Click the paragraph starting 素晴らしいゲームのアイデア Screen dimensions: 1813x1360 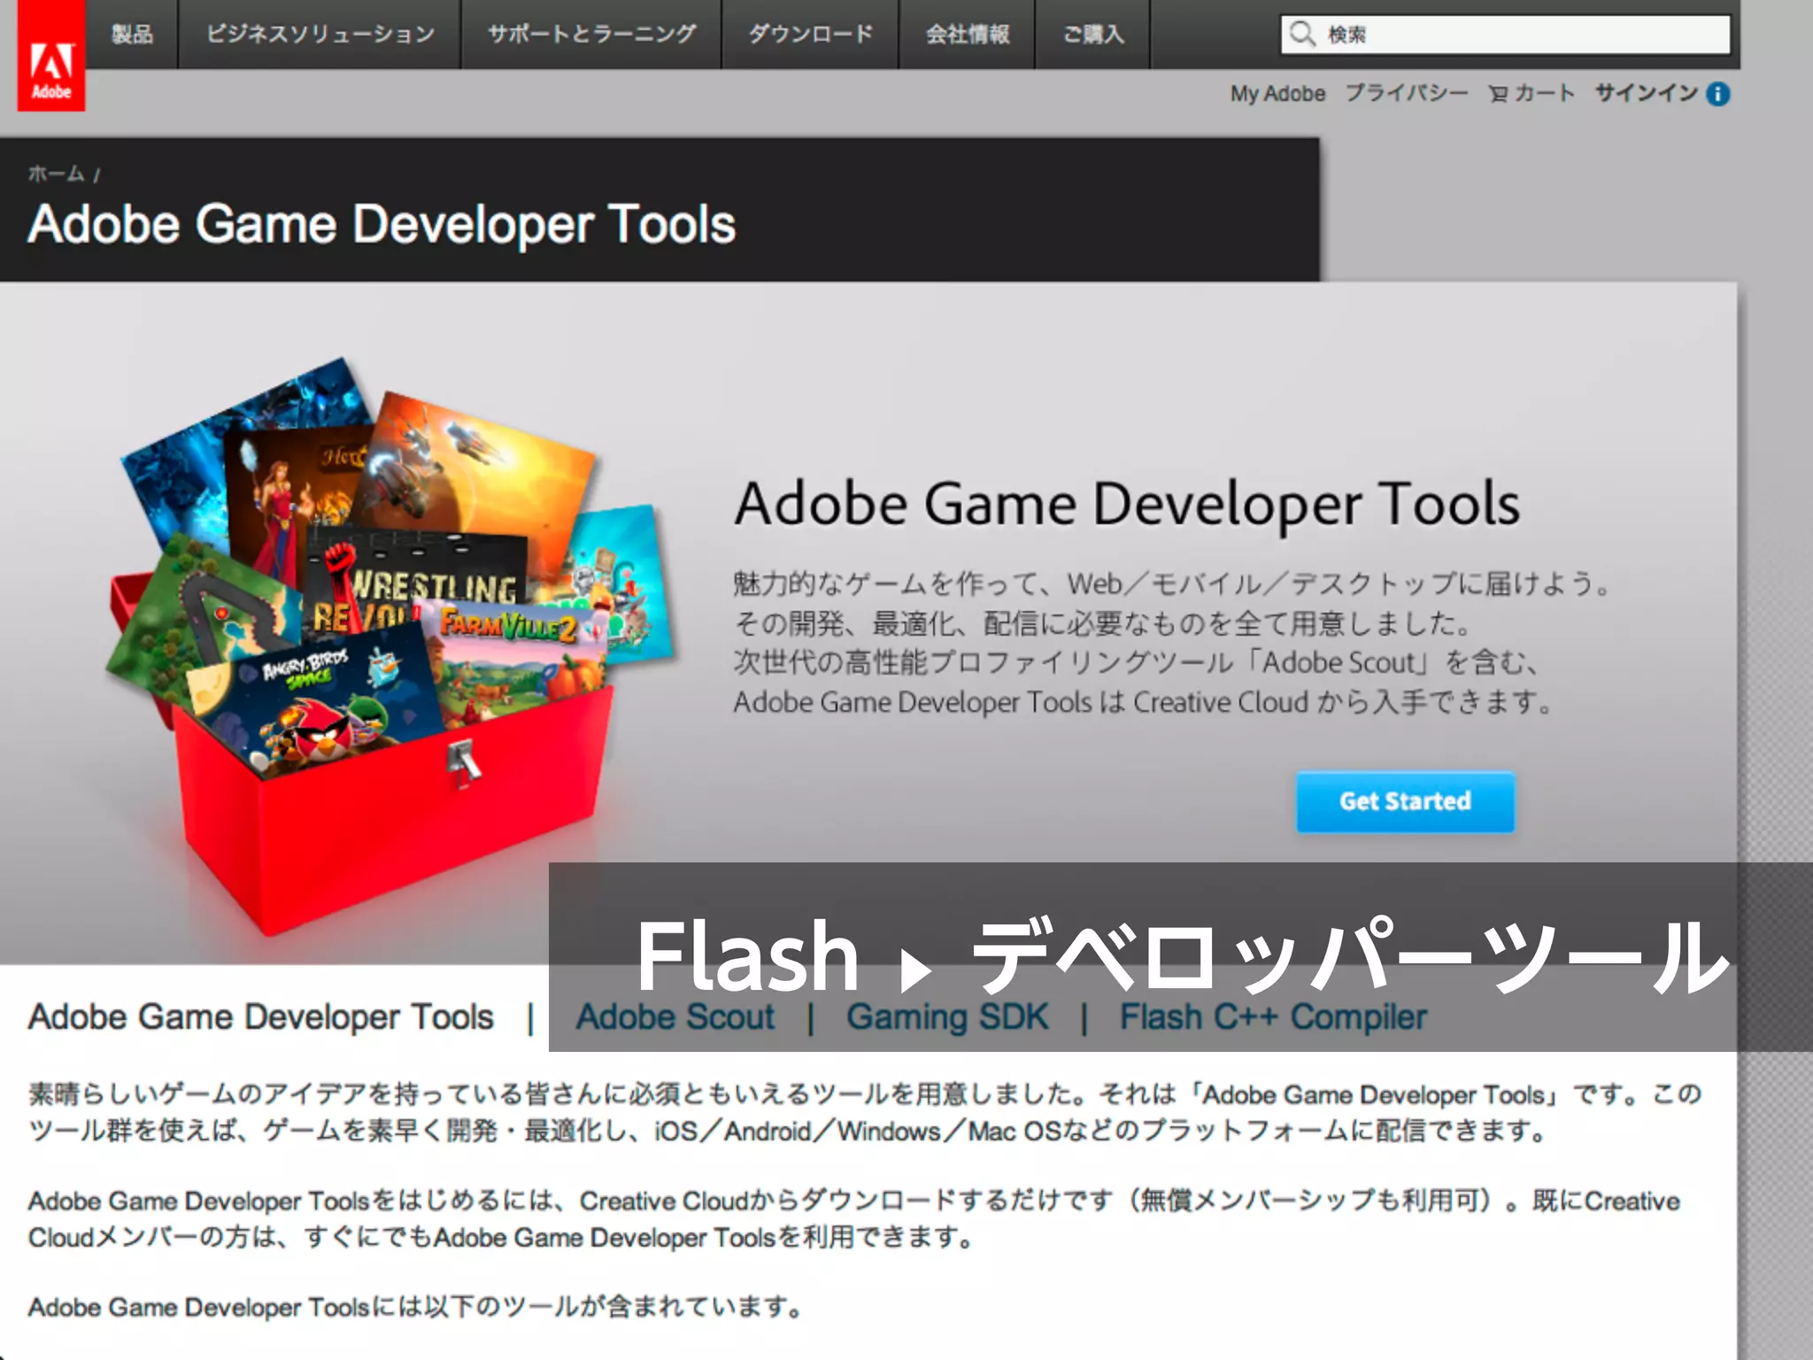pyautogui.click(x=866, y=1112)
